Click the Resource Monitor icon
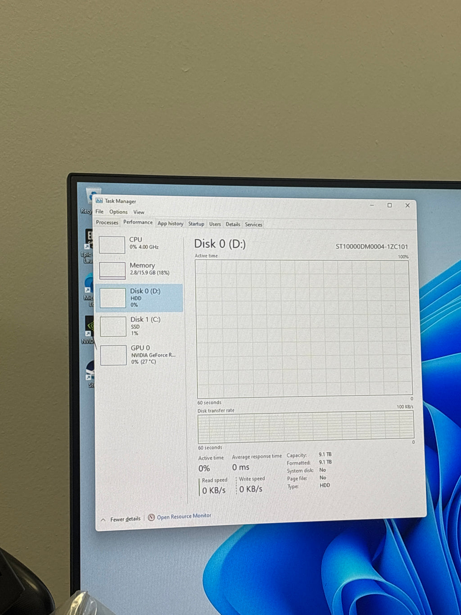The height and width of the screenshot is (615, 461). (151, 517)
